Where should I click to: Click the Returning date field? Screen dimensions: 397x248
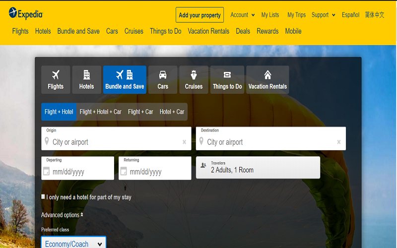click(155, 168)
